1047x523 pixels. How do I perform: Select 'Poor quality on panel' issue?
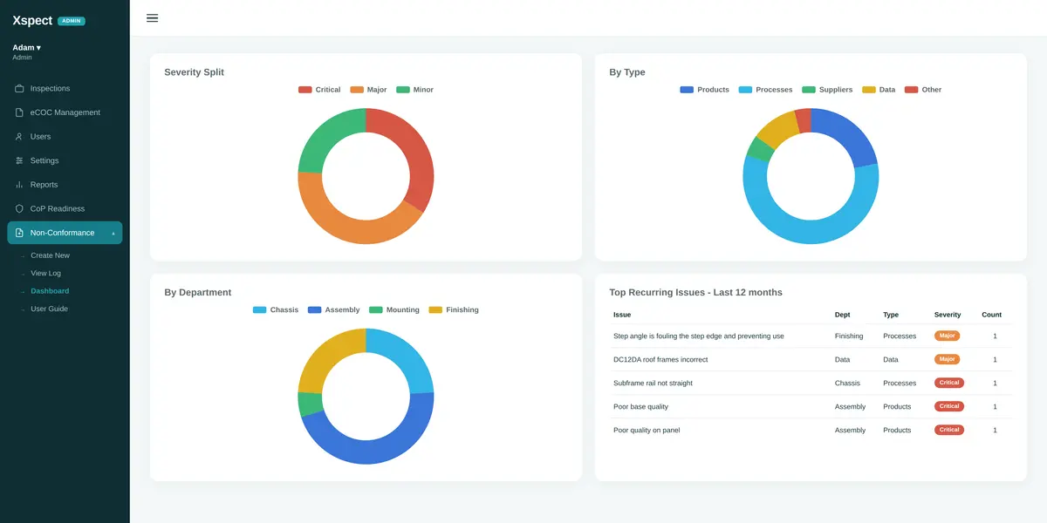tap(647, 430)
